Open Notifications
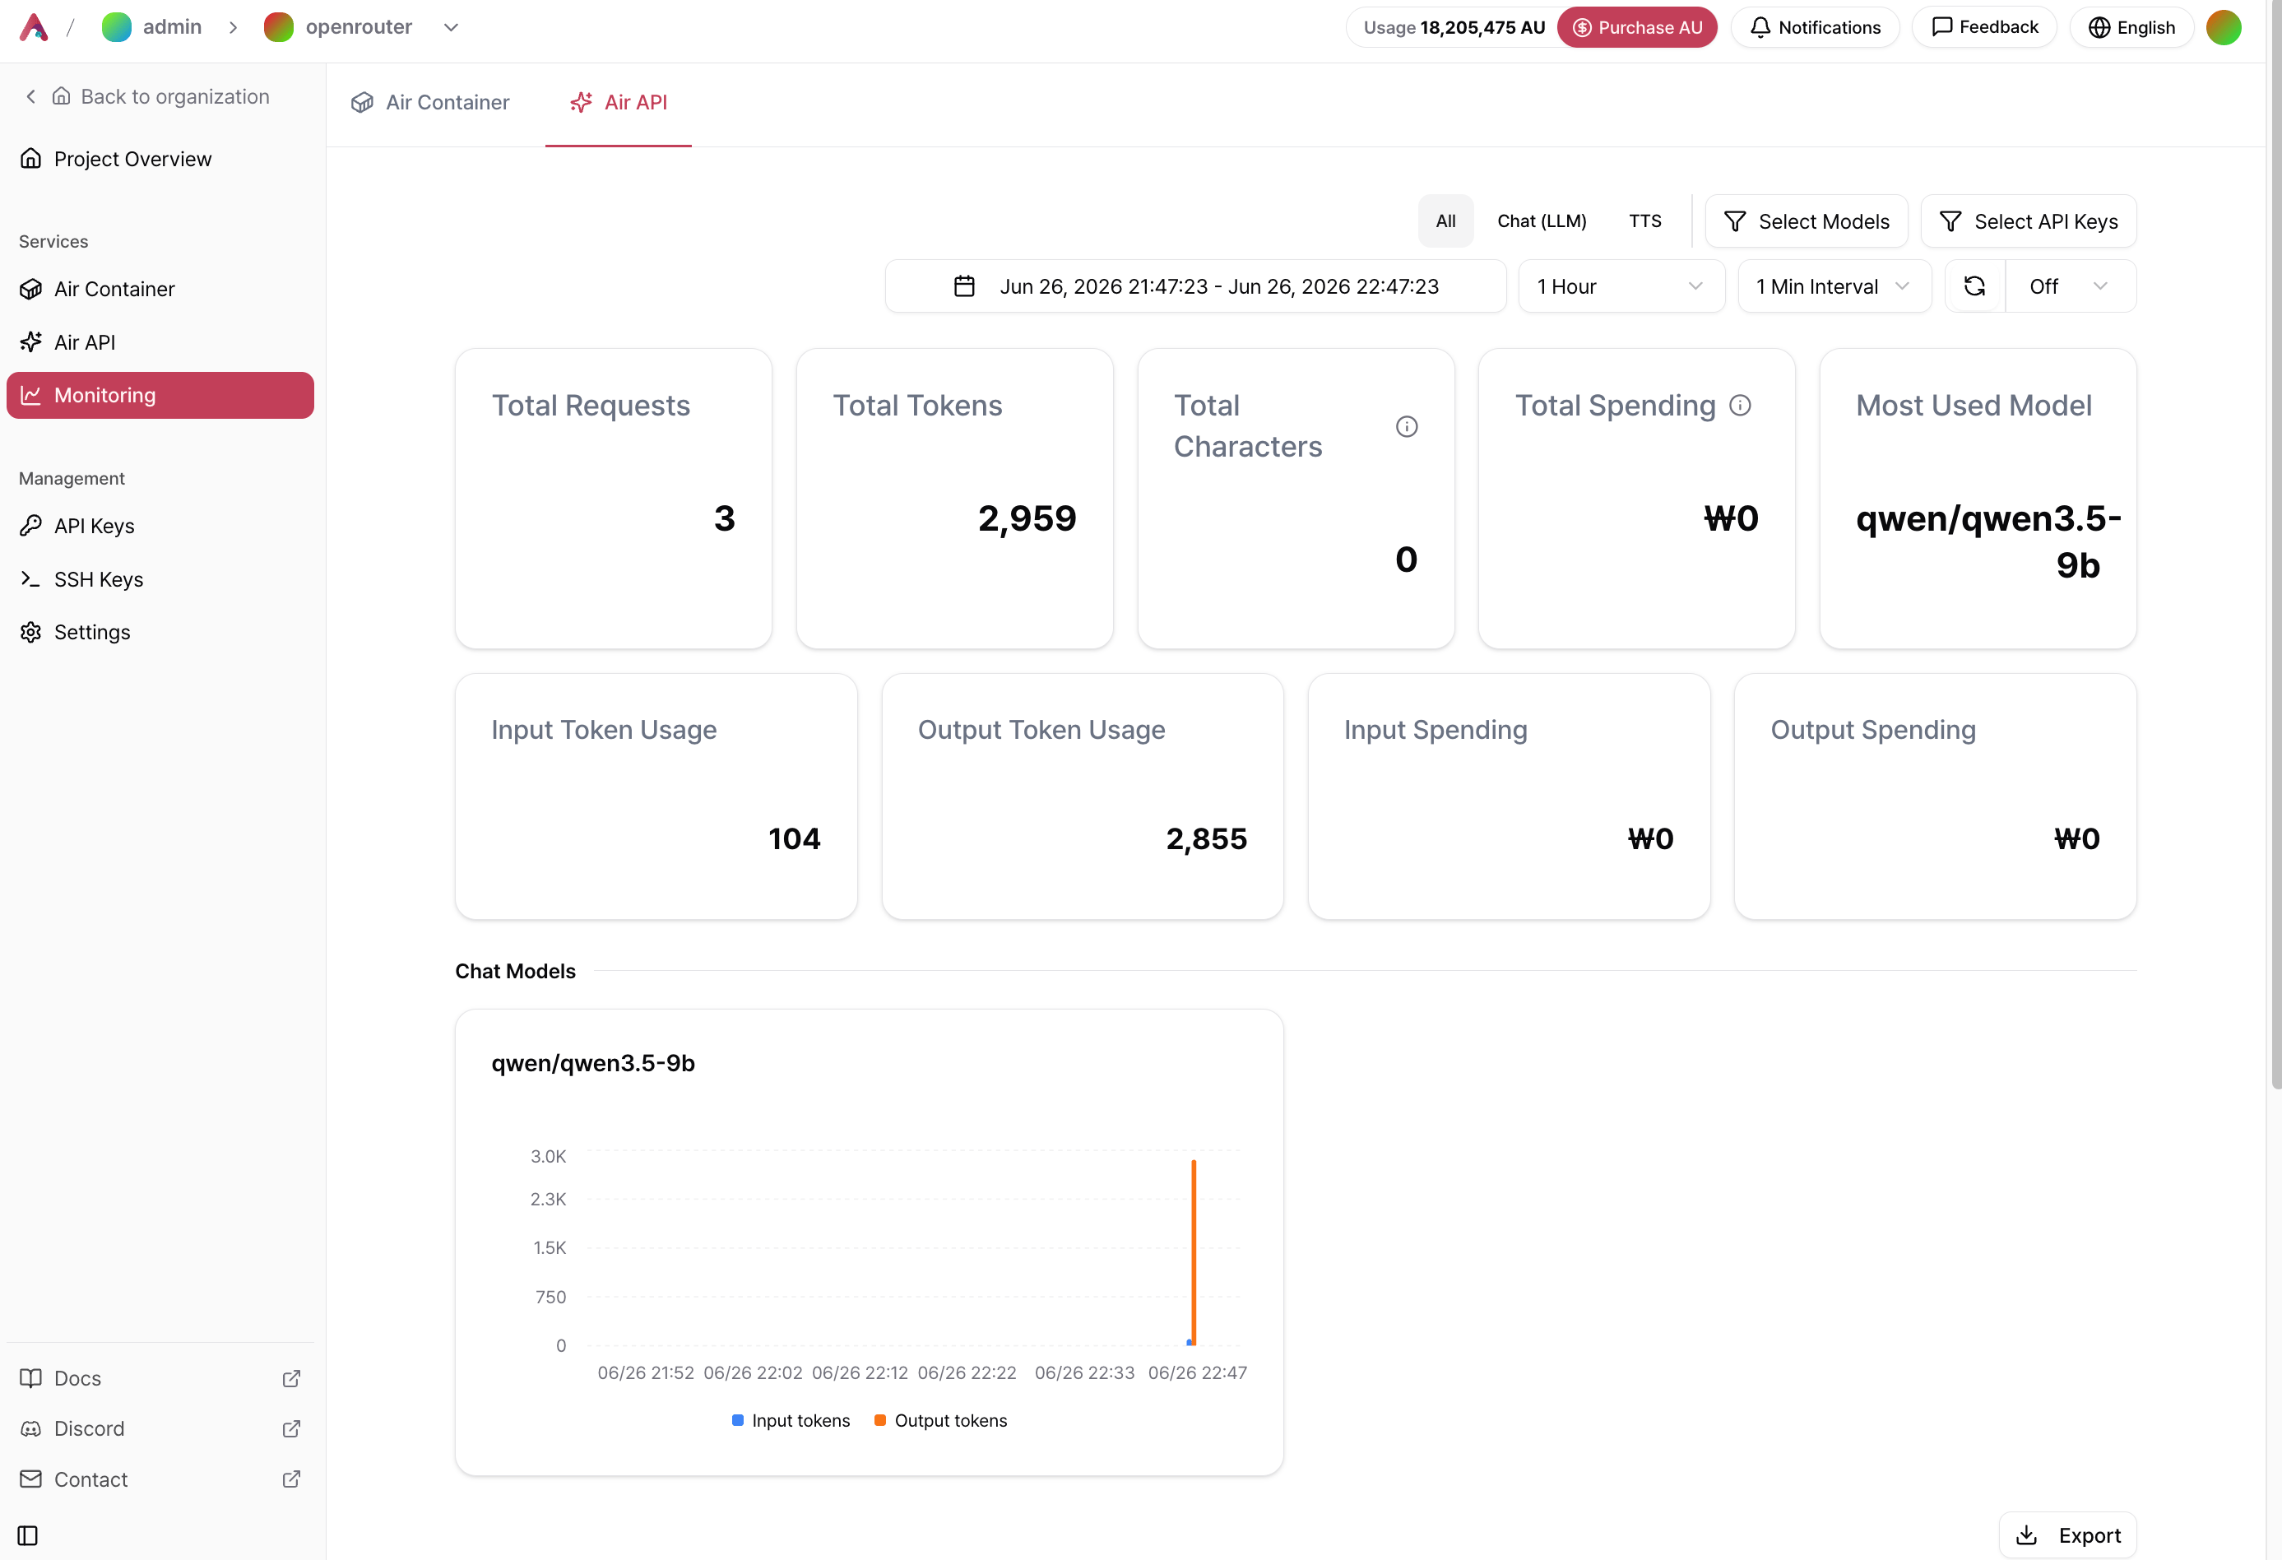Viewport: 2282px width, 1560px height. pyautogui.click(x=1815, y=27)
